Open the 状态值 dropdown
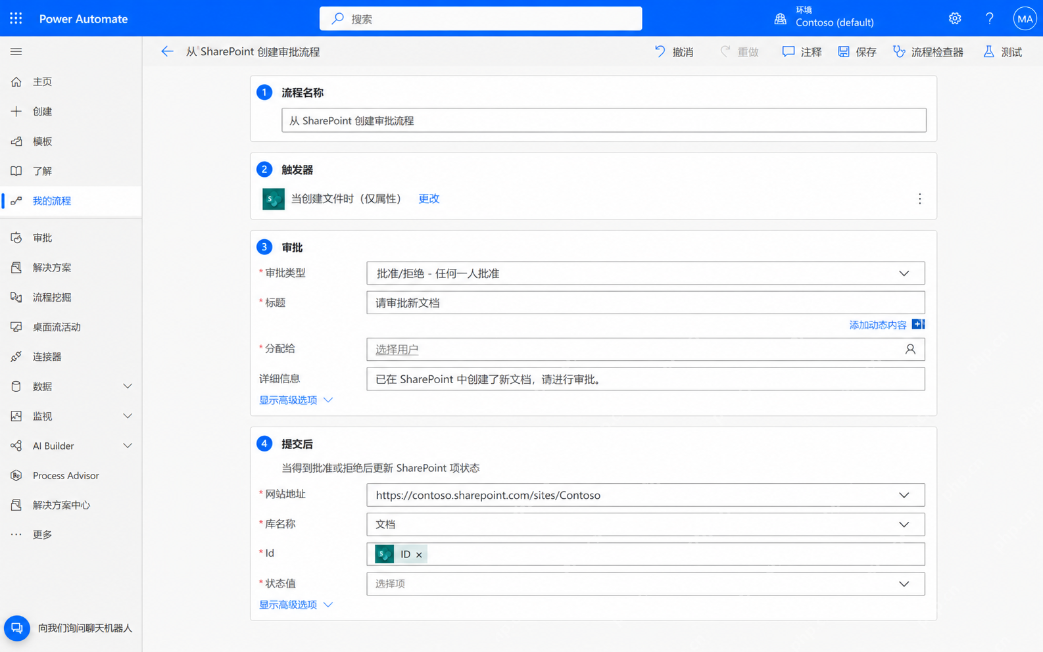 pyautogui.click(x=646, y=584)
